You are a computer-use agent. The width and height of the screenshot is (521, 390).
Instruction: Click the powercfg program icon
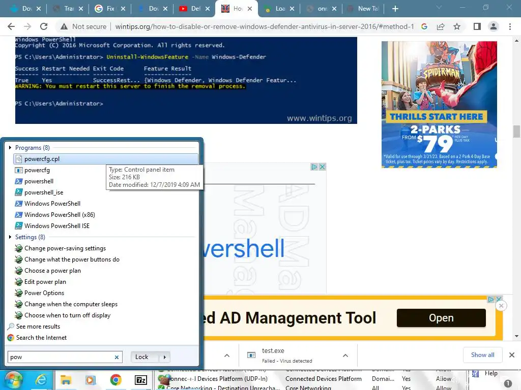[19, 170]
